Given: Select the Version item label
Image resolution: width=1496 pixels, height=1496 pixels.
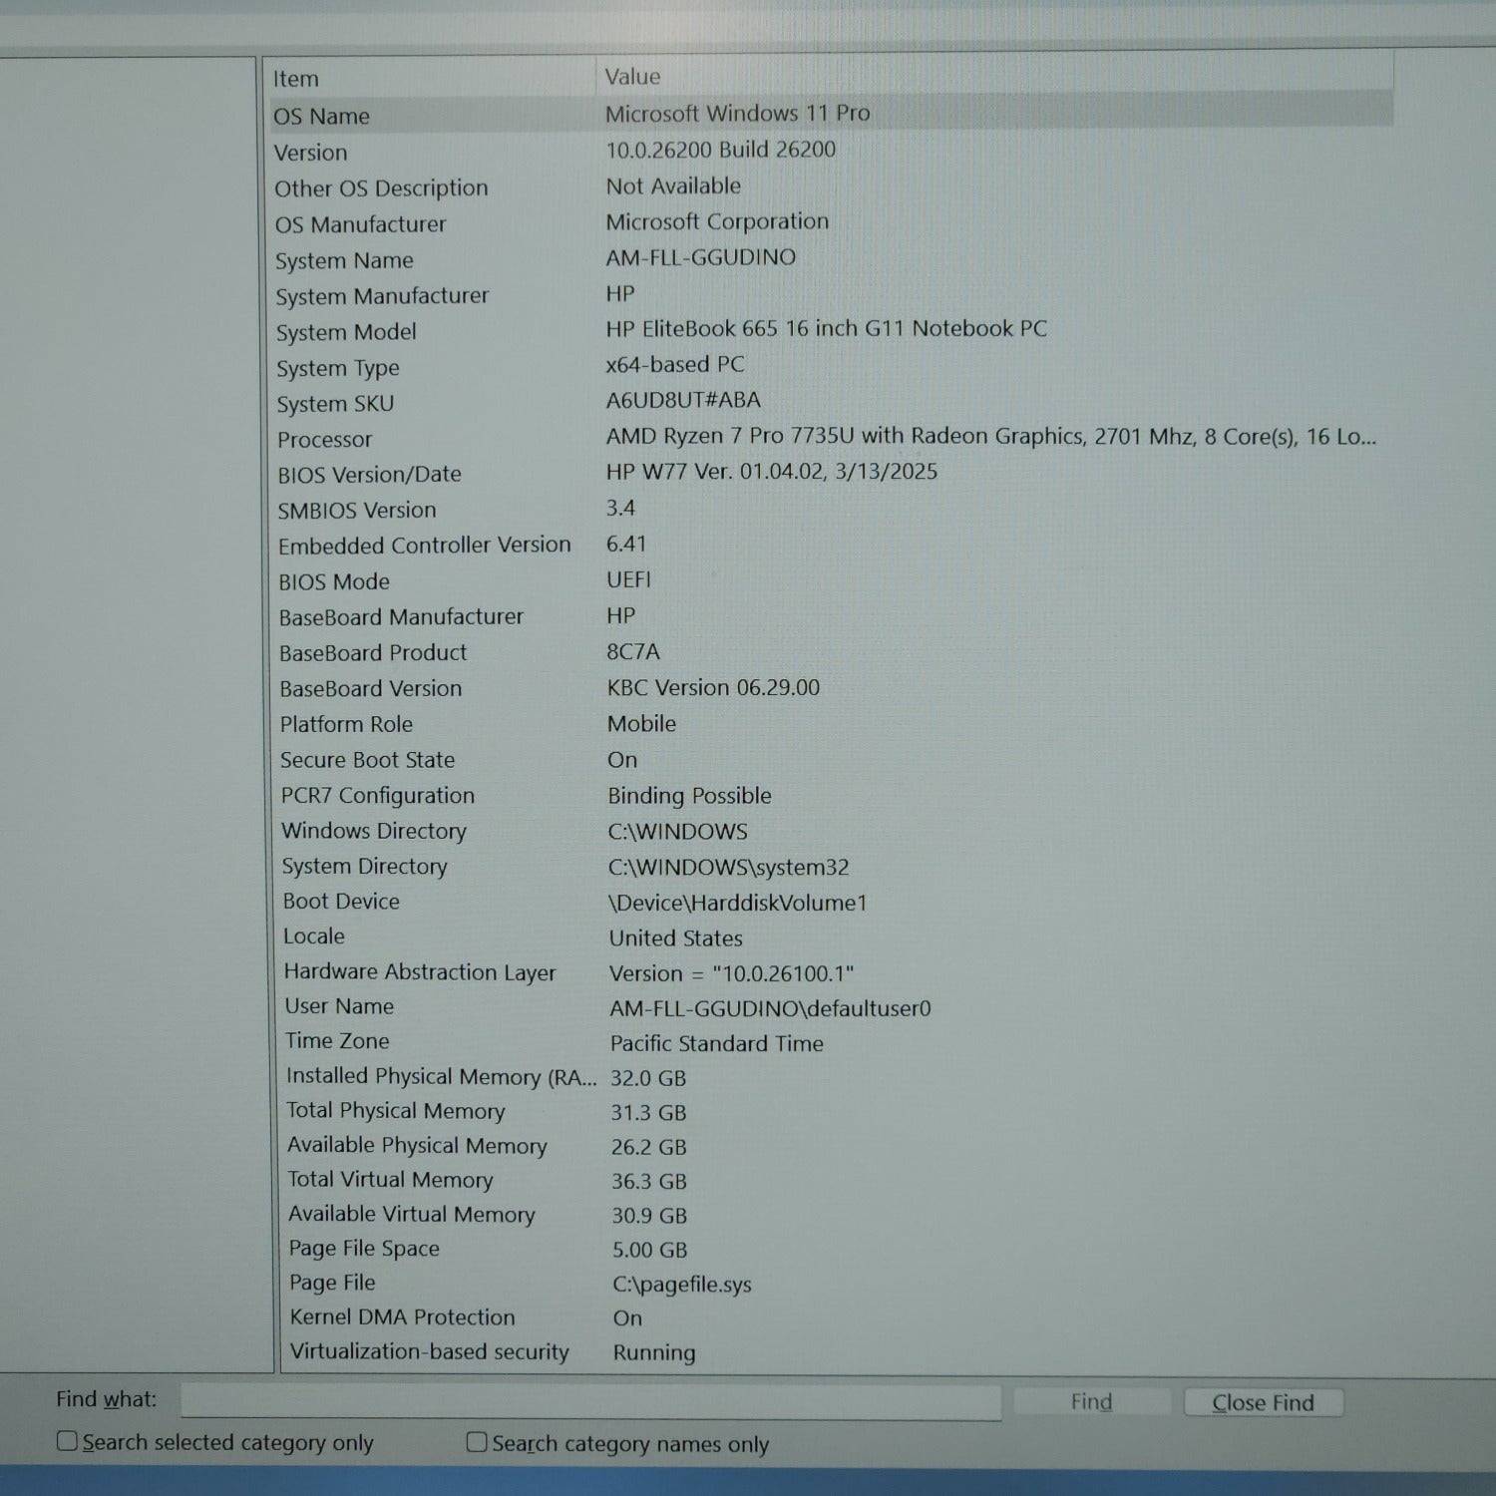Looking at the screenshot, I should click(x=311, y=153).
